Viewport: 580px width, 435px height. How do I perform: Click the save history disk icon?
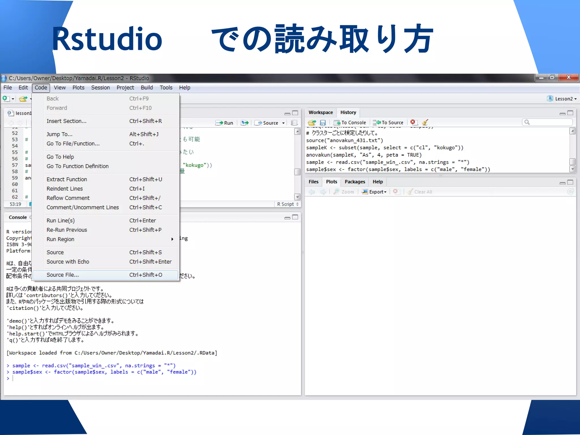(x=323, y=122)
